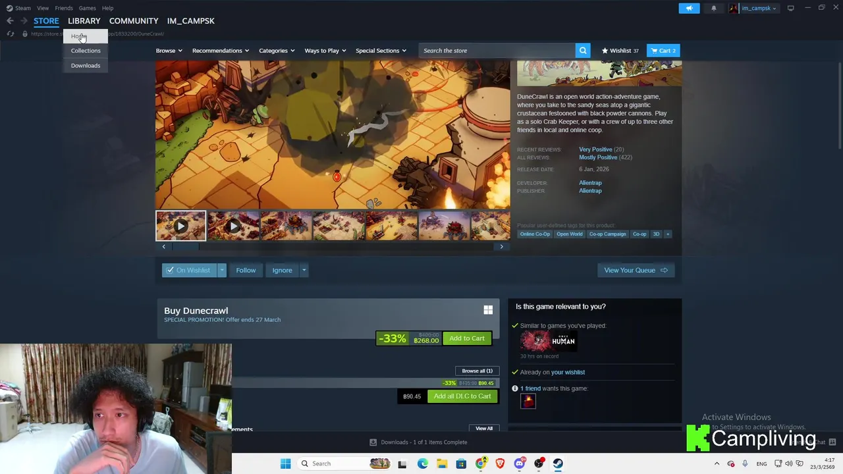This screenshot has width=843, height=474.
Task: Click the Follow button
Action: [x=246, y=270]
